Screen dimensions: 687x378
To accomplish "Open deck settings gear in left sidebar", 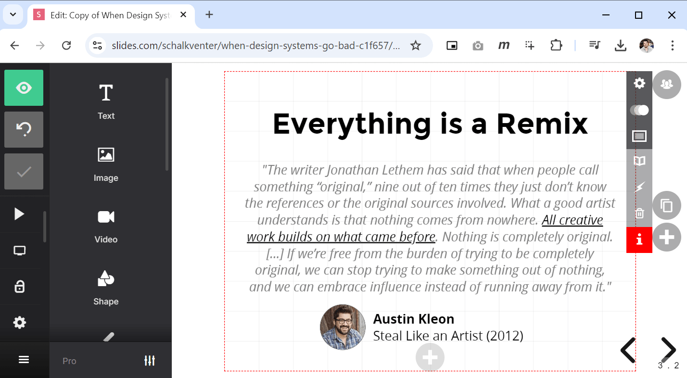I will (x=19, y=323).
